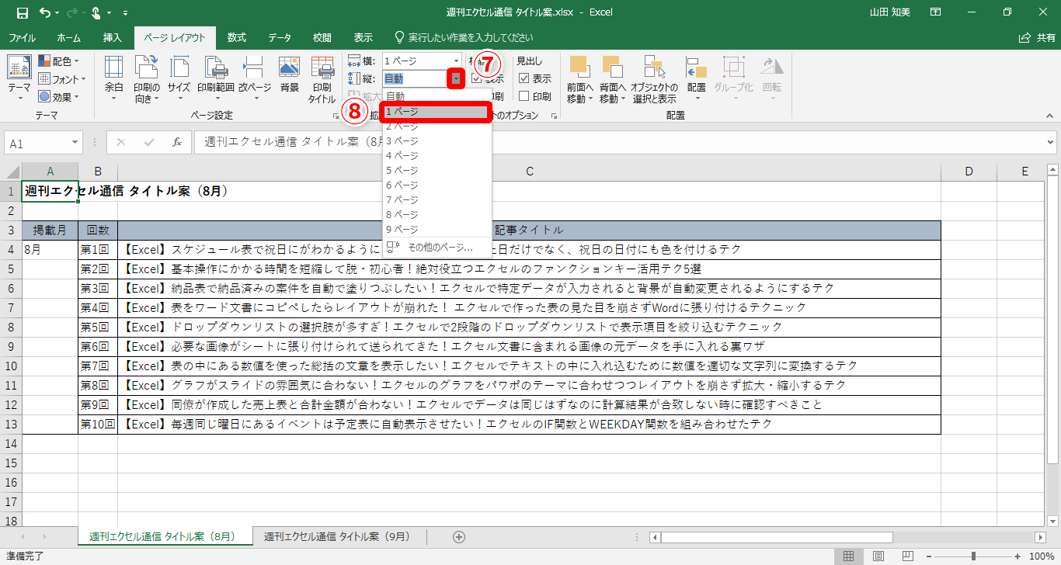1061x565 pixels.
Task: Open the 印刷範囲 (Print Area) menu
Action: 215,79
